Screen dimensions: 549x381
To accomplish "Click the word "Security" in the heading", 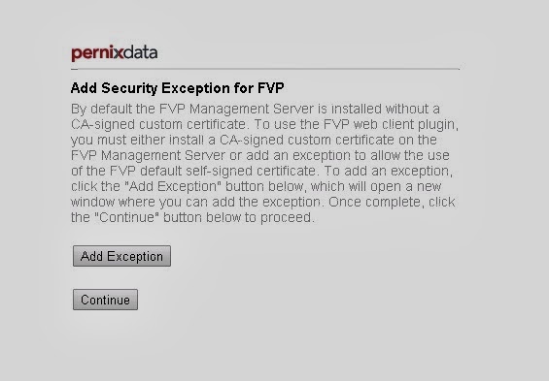I will point(129,88).
